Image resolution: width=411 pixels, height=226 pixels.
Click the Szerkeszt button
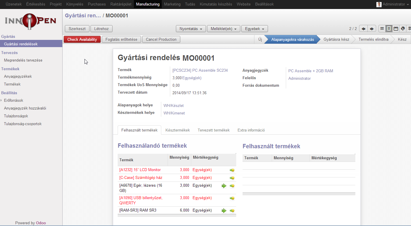[77, 29]
